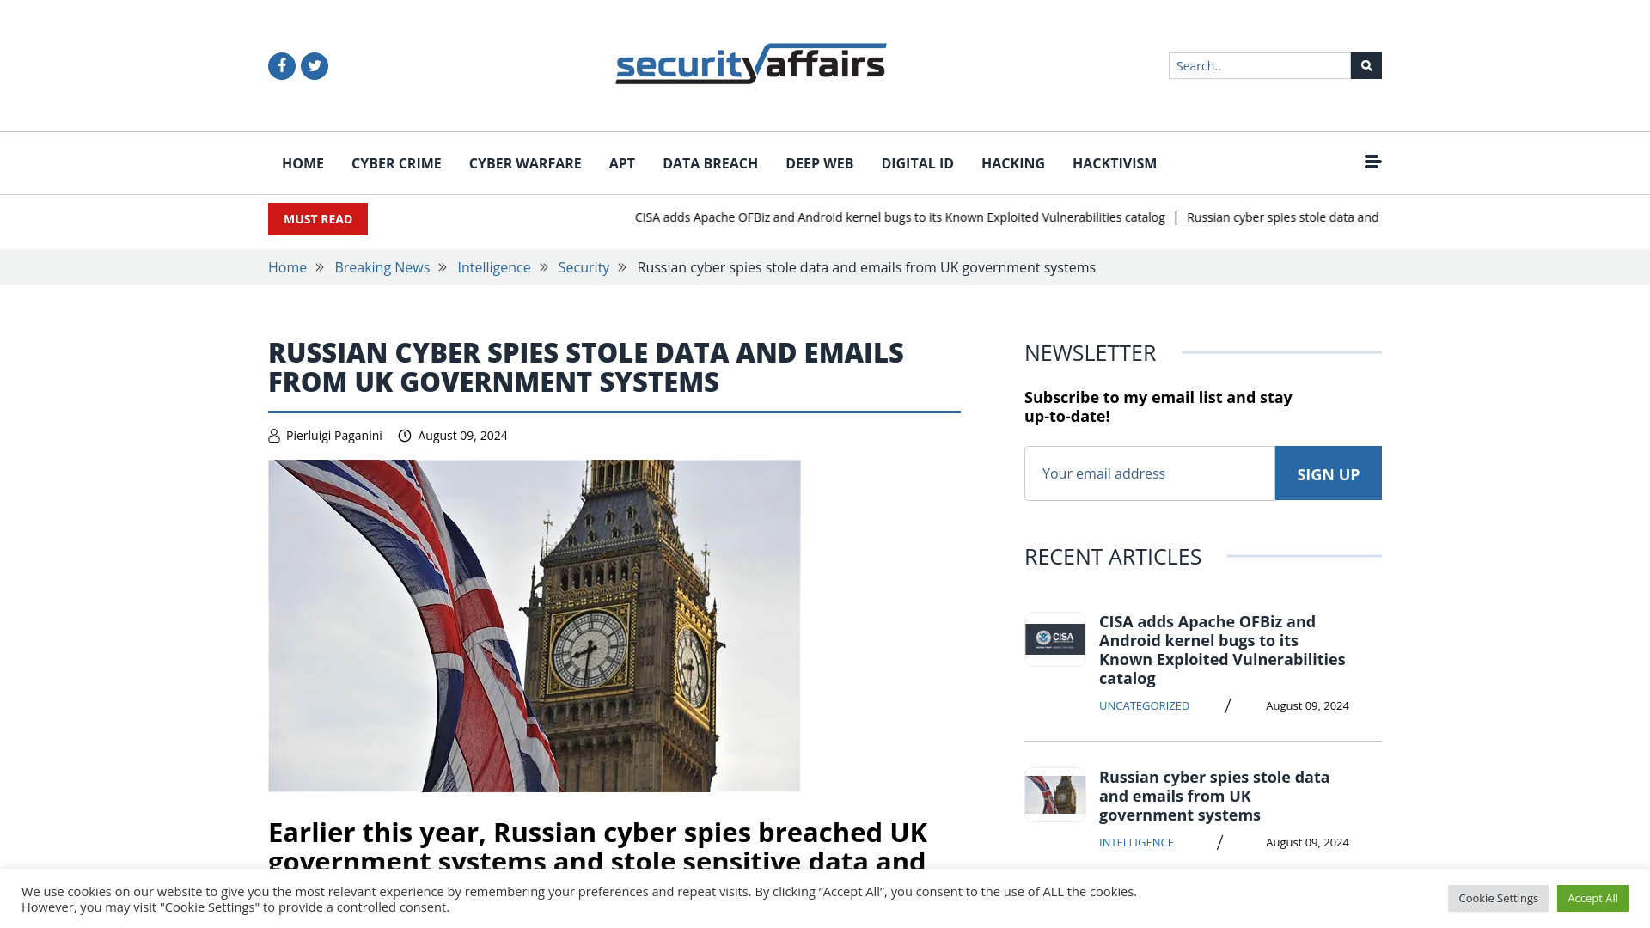
Task: Click the clock icon next to August 09 2024
Action: (x=405, y=435)
